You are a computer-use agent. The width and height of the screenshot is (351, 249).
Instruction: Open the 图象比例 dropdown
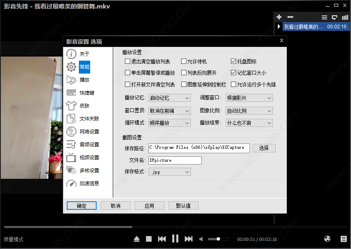click(x=249, y=111)
